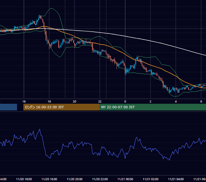206x182 pixels.
Task: Click the "11/20 20:00" date label
Action: point(75,179)
